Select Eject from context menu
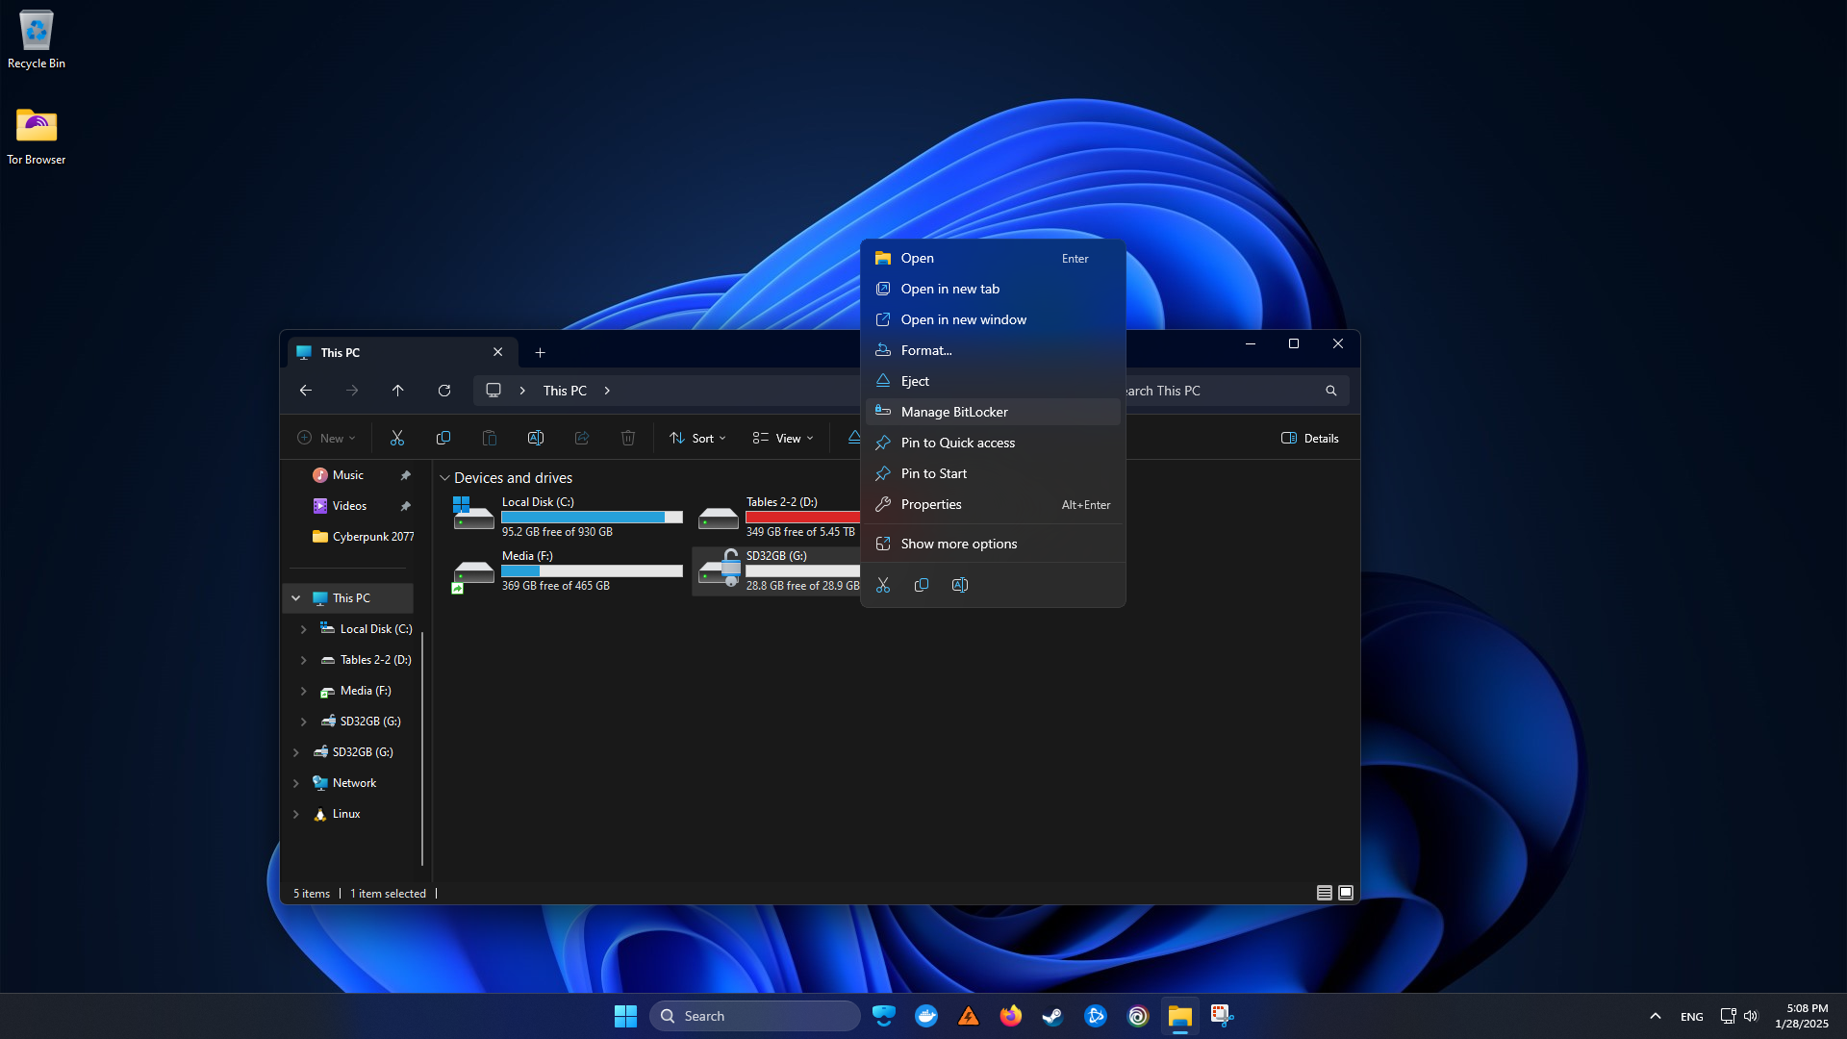1847x1039 pixels. click(993, 381)
